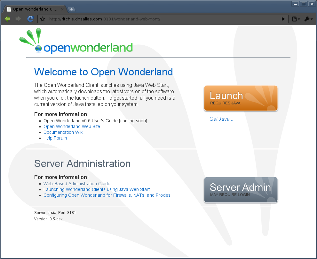Open the Server Admin button
The width and height of the screenshot is (317, 259).
tap(241, 190)
